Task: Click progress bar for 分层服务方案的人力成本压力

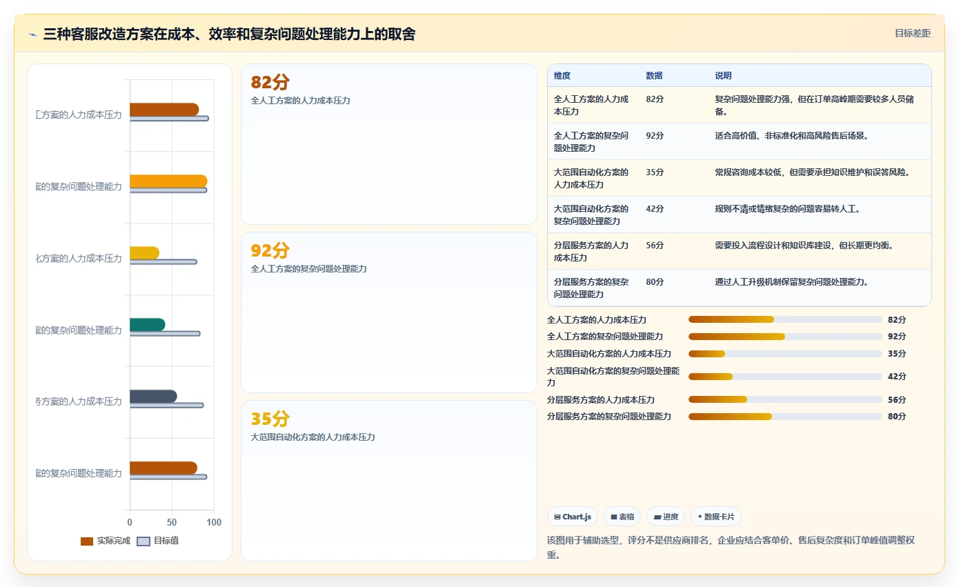Action: [785, 399]
